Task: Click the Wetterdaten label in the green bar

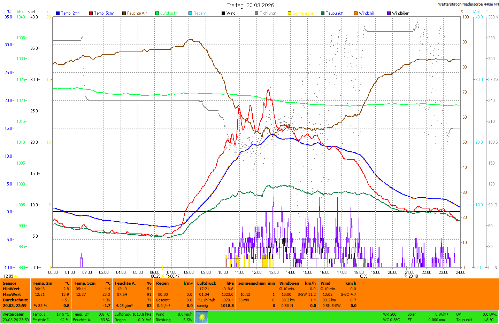Action: point(13,314)
